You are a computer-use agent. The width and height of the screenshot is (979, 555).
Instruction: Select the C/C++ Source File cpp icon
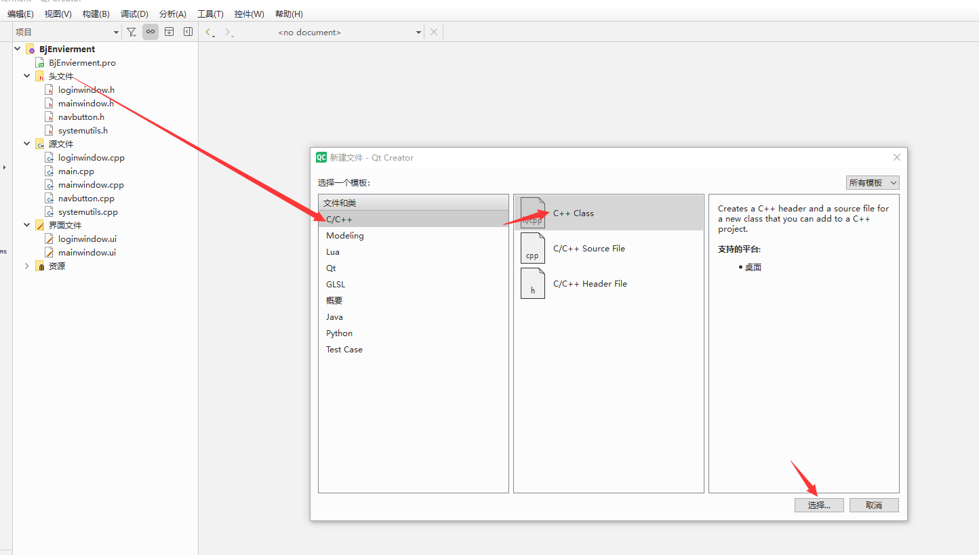pos(533,248)
